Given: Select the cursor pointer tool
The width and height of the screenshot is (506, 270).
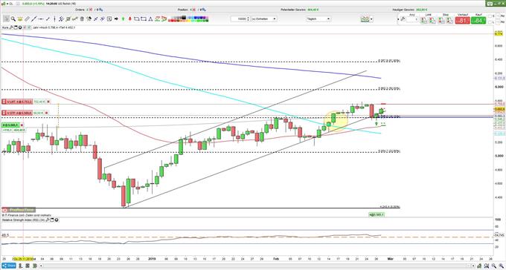Looking at the screenshot, I should click(6, 19).
